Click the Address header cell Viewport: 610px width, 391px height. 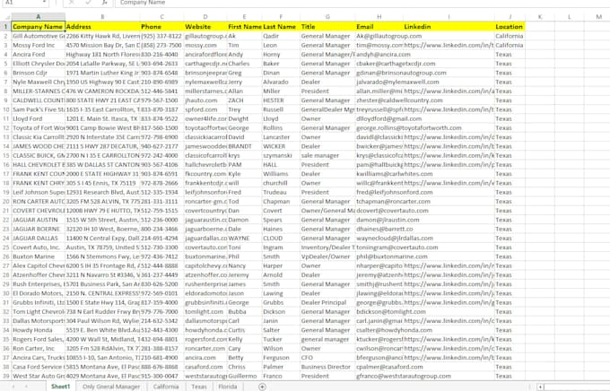(x=102, y=27)
